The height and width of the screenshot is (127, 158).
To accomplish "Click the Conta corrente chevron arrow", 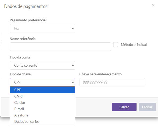I will point(73,65).
